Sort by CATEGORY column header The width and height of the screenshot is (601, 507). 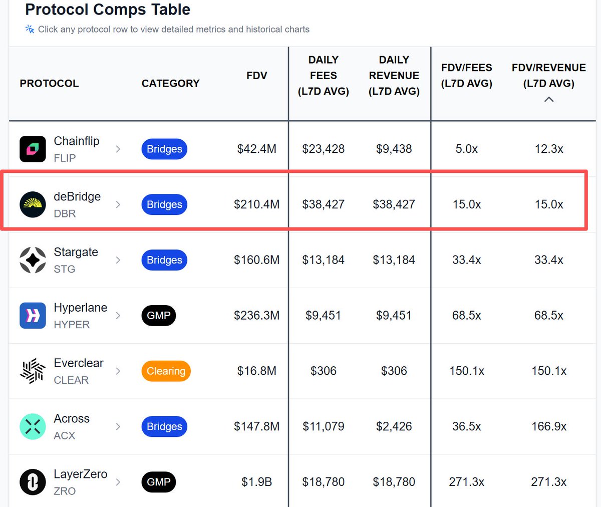coord(170,83)
